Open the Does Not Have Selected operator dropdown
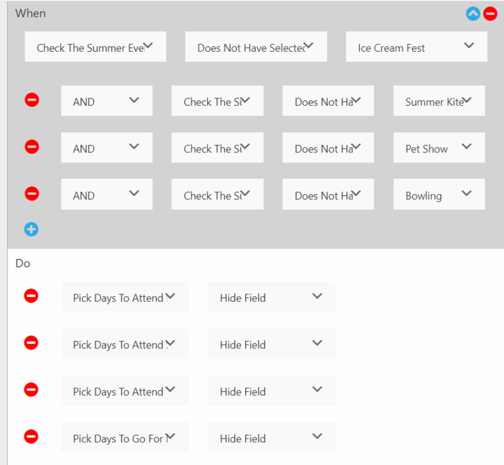 255,46
